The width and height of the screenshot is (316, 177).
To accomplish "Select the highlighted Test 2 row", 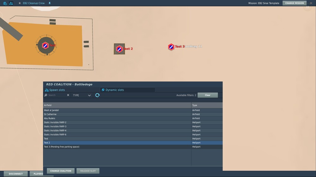I will pyautogui.click(x=133, y=143).
